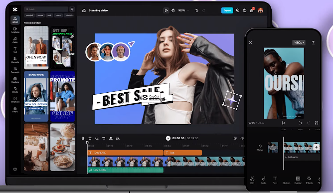Viewport: 333px width, 193px height.
Task: Click the timeline playhead marker handle
Action: point(87,143)
